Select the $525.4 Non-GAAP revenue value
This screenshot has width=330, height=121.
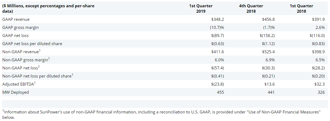coord(268,52)
